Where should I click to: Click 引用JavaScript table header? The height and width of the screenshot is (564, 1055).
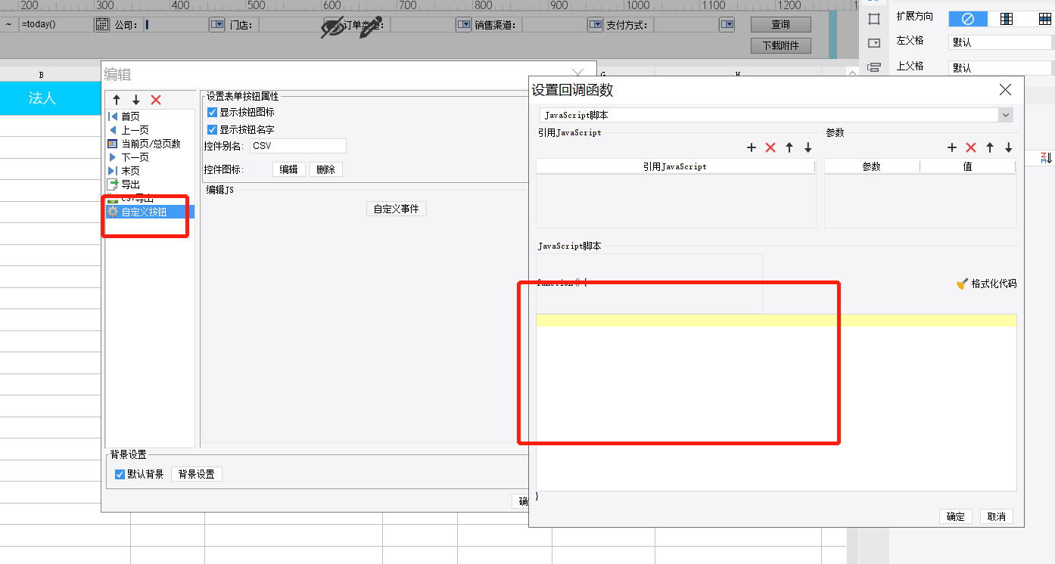[675, 166]
